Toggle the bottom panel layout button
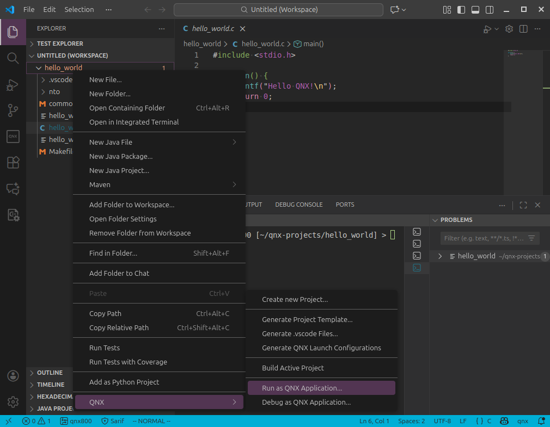 475,9
